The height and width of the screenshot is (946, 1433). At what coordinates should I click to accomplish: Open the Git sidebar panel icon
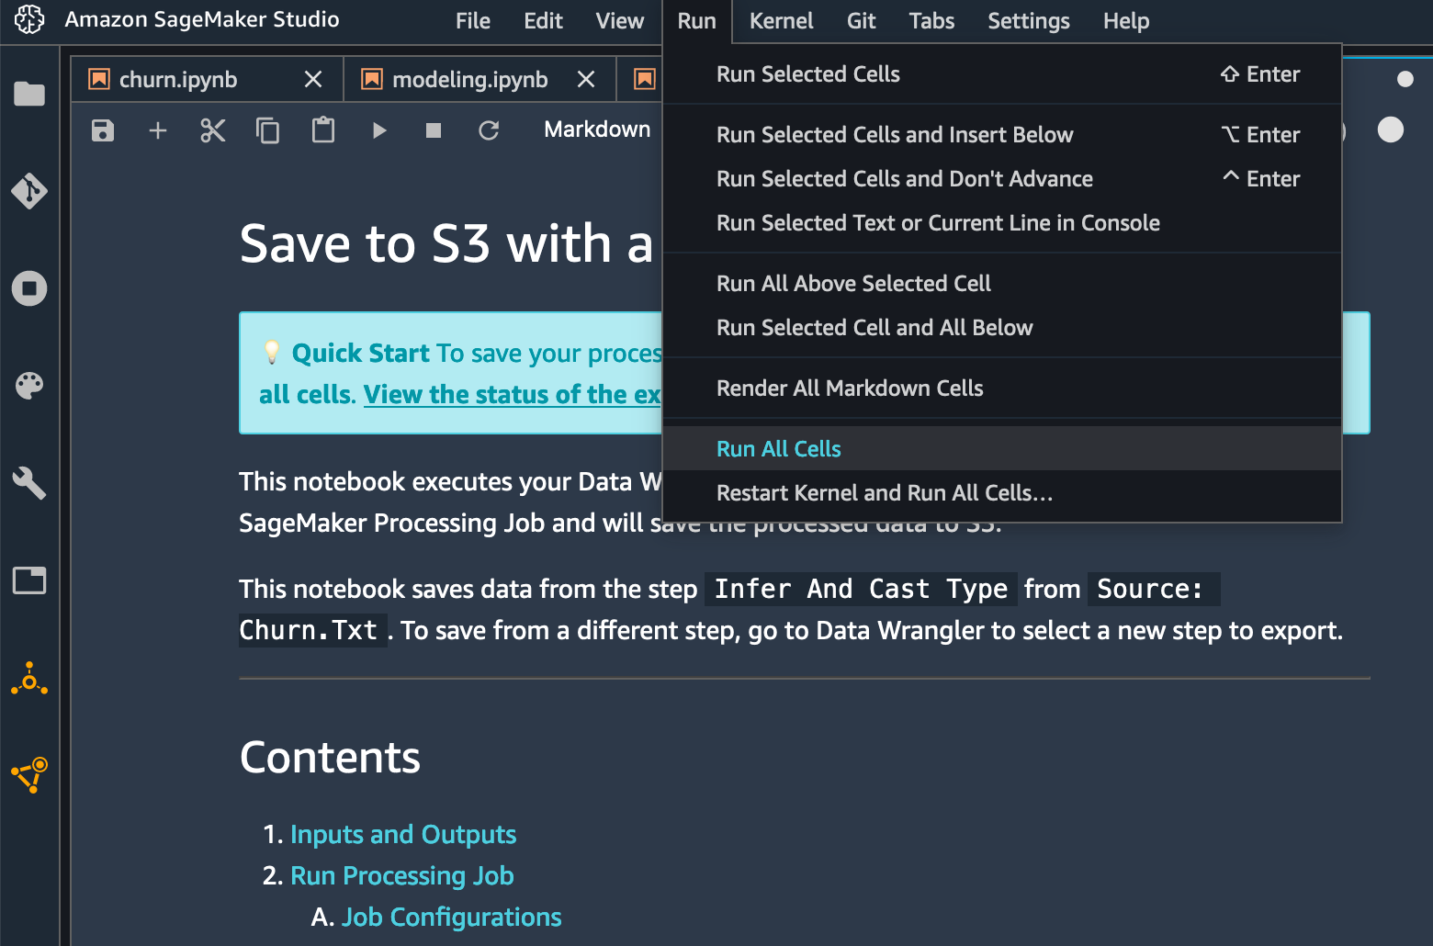[x=29, y=191]
